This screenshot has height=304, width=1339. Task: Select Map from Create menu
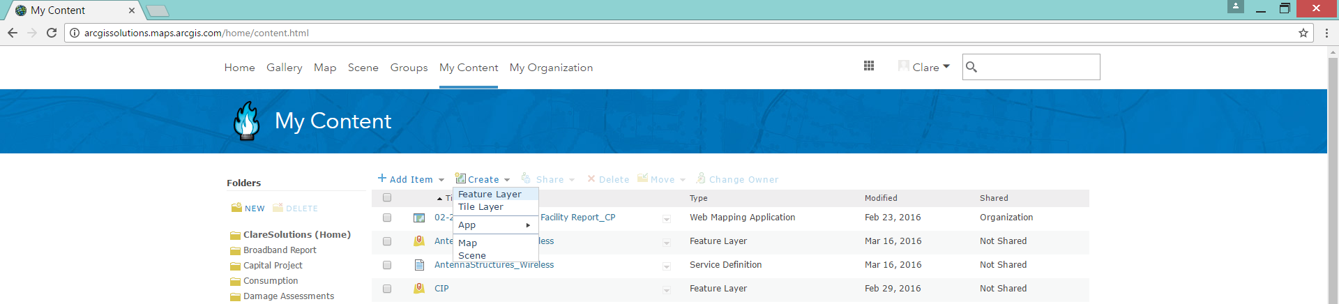pyautogui.click(x=496, y=243)
